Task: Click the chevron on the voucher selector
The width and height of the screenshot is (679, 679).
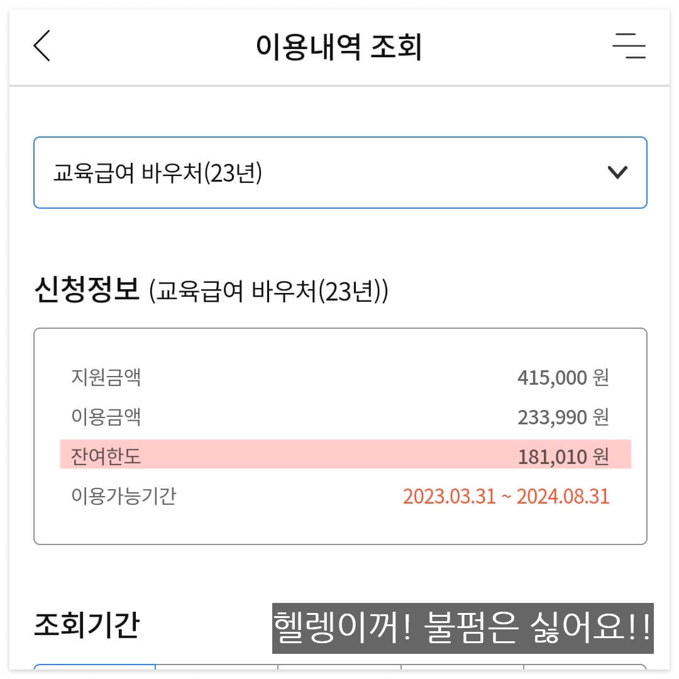Action: [x=617, y=172]
